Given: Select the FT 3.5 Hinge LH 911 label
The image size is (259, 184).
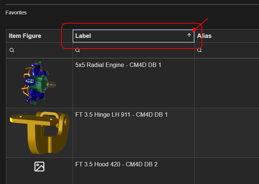Looking at the screenshot, I should (122, 114).
